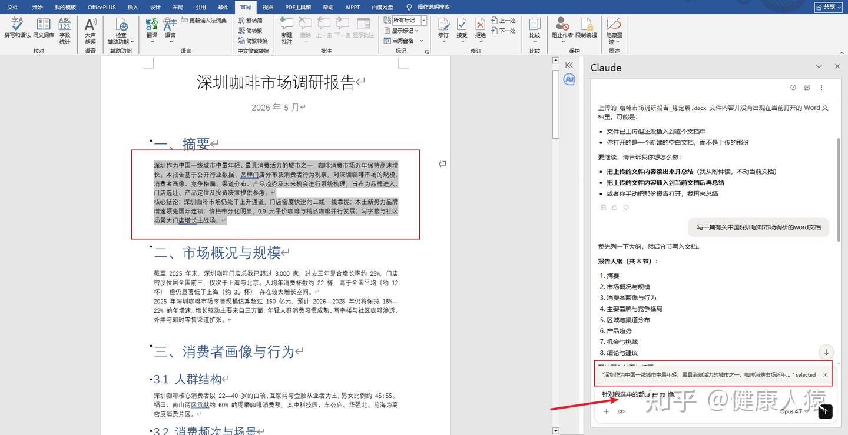Convert text with 繁转简
This screenshot has width=848, height=435.
tap(250, 21)
